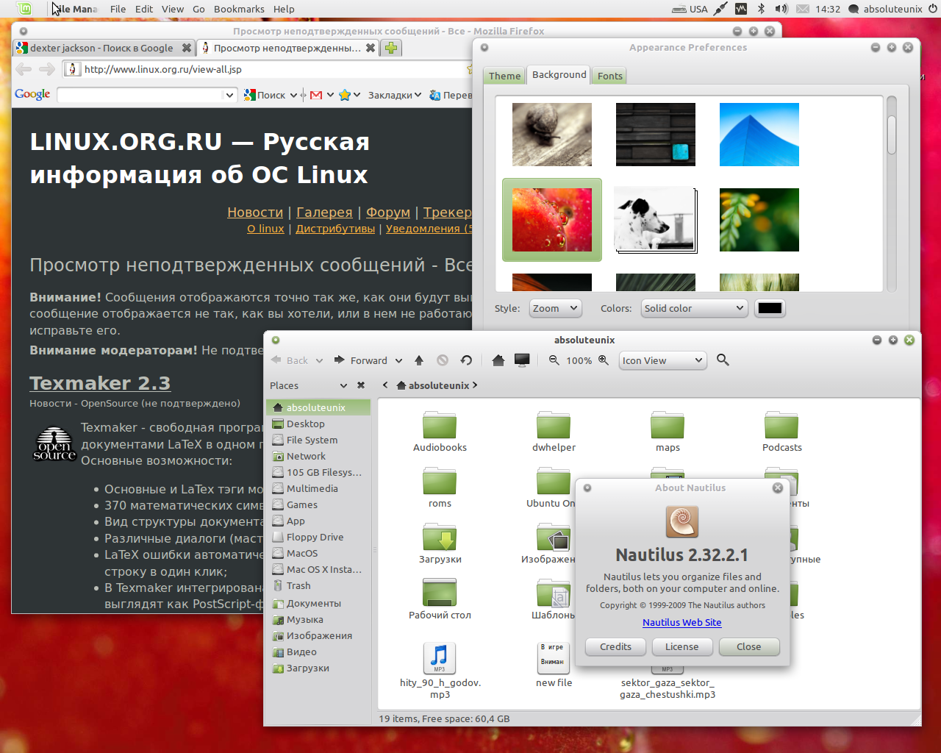Click the absoluteunix user menu in panel
The width and height of the screenshot is (941, 753).
click(885, 9)
